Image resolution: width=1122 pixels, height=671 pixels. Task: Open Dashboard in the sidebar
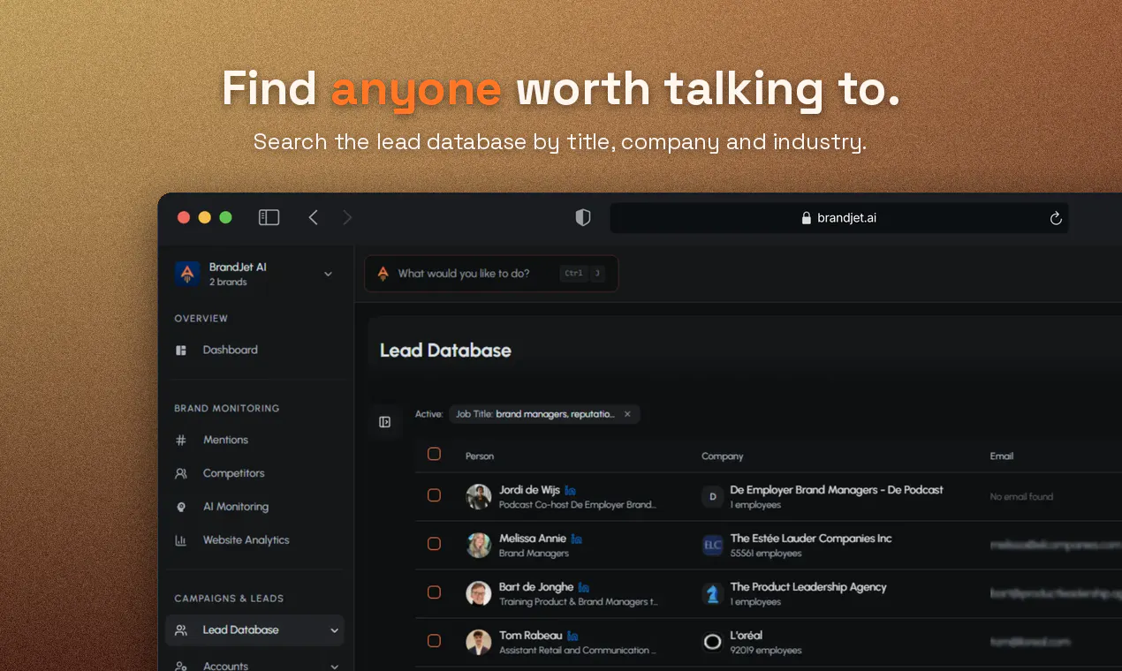point(230,351)
